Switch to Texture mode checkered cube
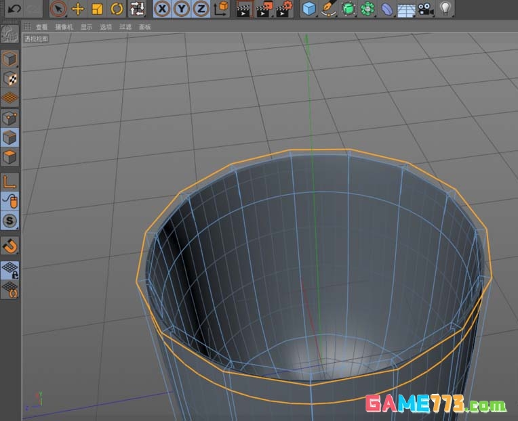This screenshot has width=518, height=421. (x=9, y=79)
